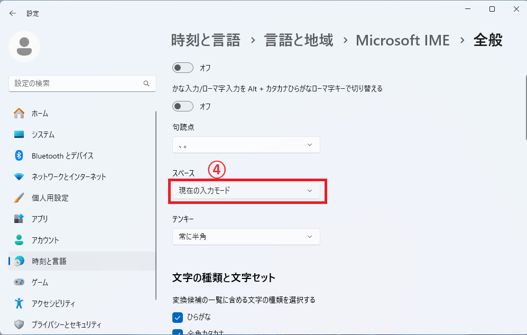Open the 句読点 dropdown
This screenshot has height=335, width=527.
(246, 145)
